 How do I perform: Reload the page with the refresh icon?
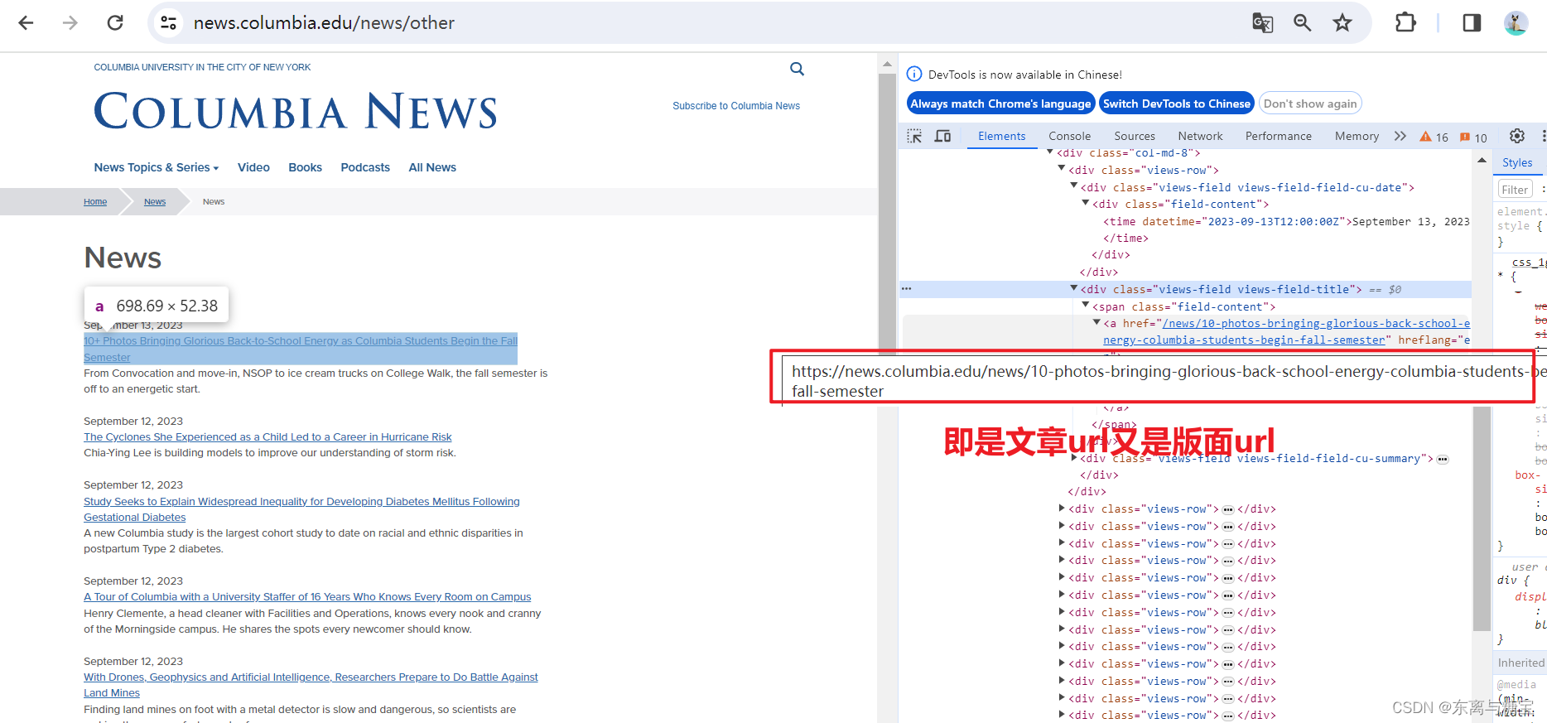pyautogui.click(x=115, y=23)
